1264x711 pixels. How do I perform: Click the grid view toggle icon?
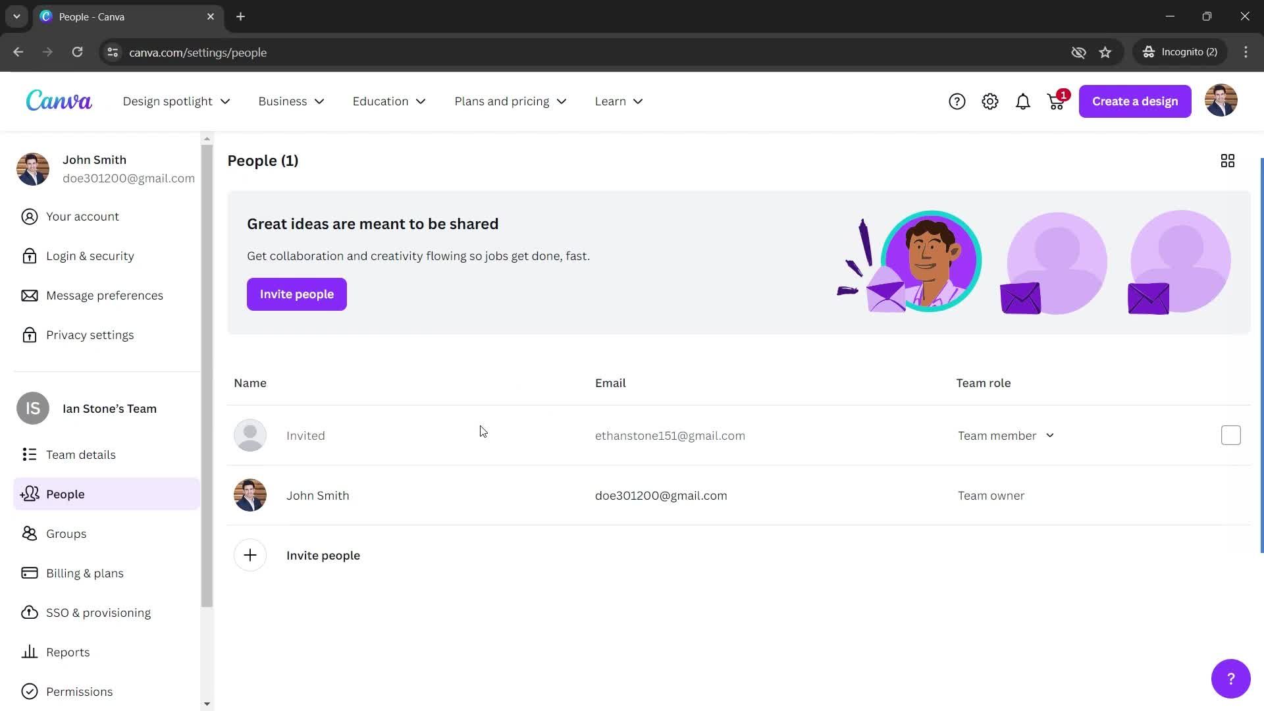click(x=1228, y=161)
